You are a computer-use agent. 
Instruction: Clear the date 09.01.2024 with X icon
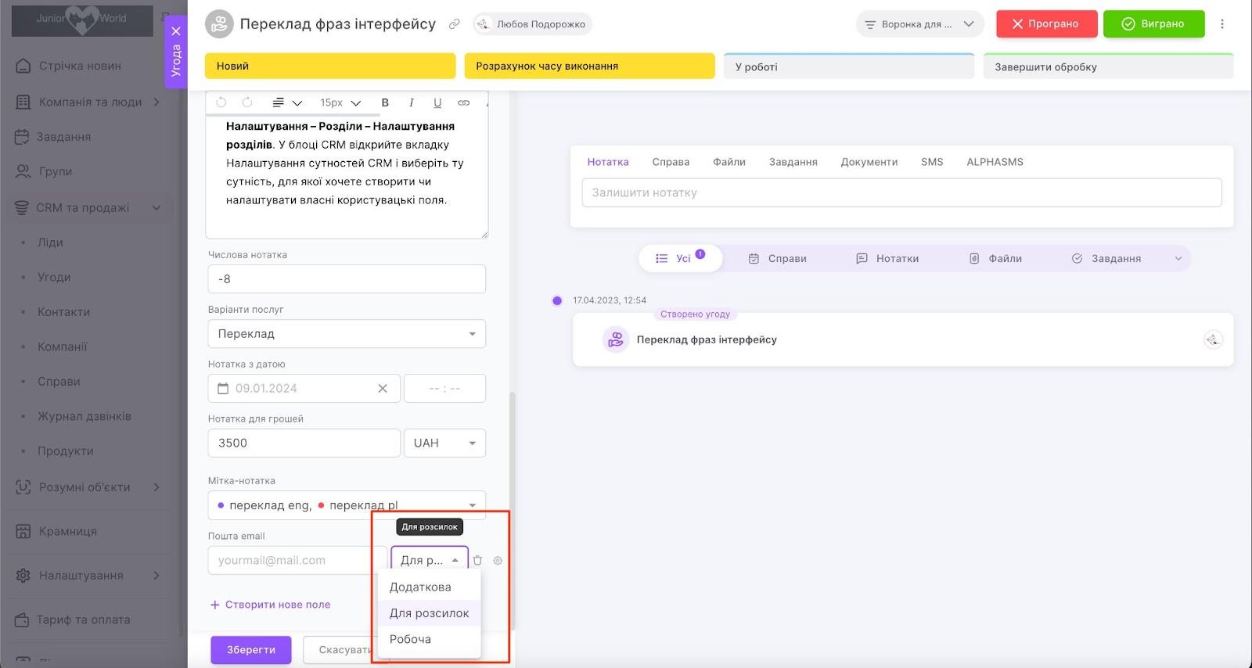(x=383, y=389)
